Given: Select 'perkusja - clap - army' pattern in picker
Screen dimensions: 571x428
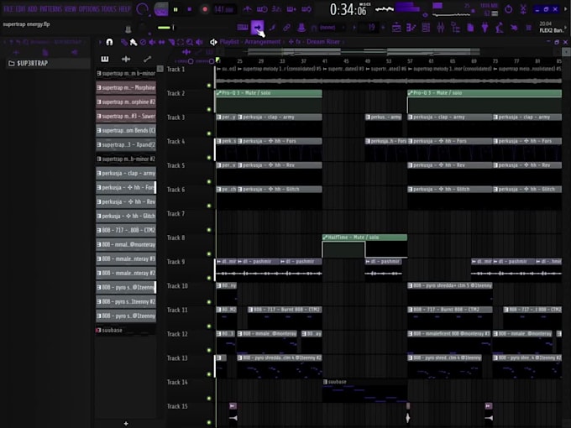Looking at the screenshot, I should (x=126, y=173).
